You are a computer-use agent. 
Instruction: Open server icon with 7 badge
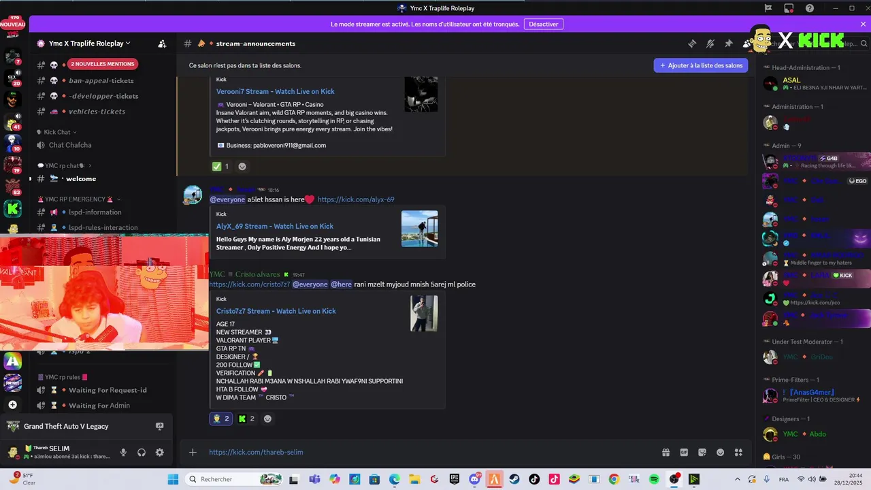tap(12, 56)
